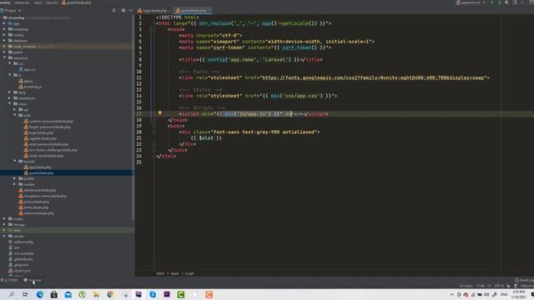Open the Mail app on the taskbar
The height and width of the screenshot is (300, 534).
click(x=68, y=294)
